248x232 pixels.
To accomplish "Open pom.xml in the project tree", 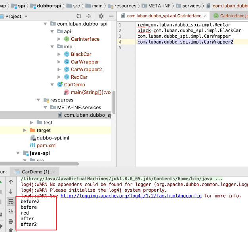I will pyautogui.click(x=46, y=145).
